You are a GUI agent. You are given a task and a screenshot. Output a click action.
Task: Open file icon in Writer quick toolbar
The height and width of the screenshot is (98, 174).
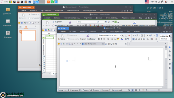pos(59,44)
